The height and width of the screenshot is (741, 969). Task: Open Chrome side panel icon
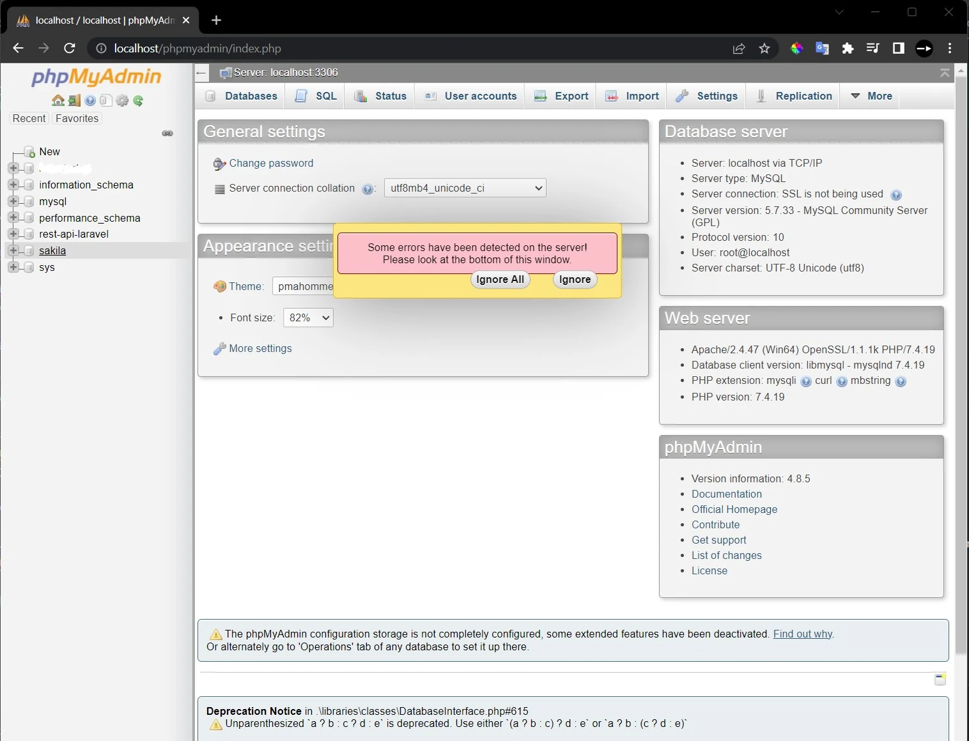click(x=898, y=49)
